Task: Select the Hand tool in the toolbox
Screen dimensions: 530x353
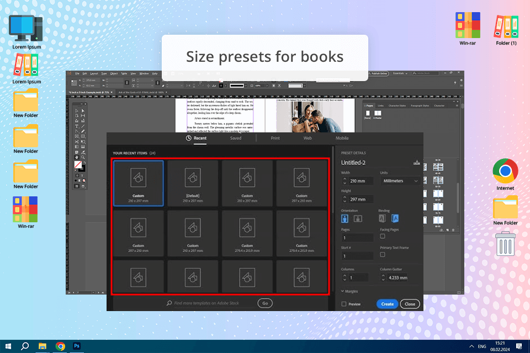Action: (x=77, y=158)
